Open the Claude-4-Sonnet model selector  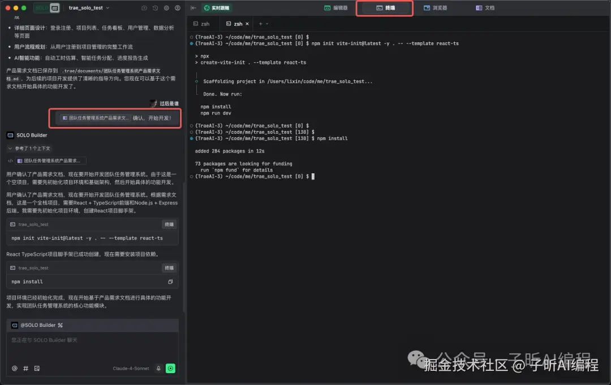pos(131,368)
